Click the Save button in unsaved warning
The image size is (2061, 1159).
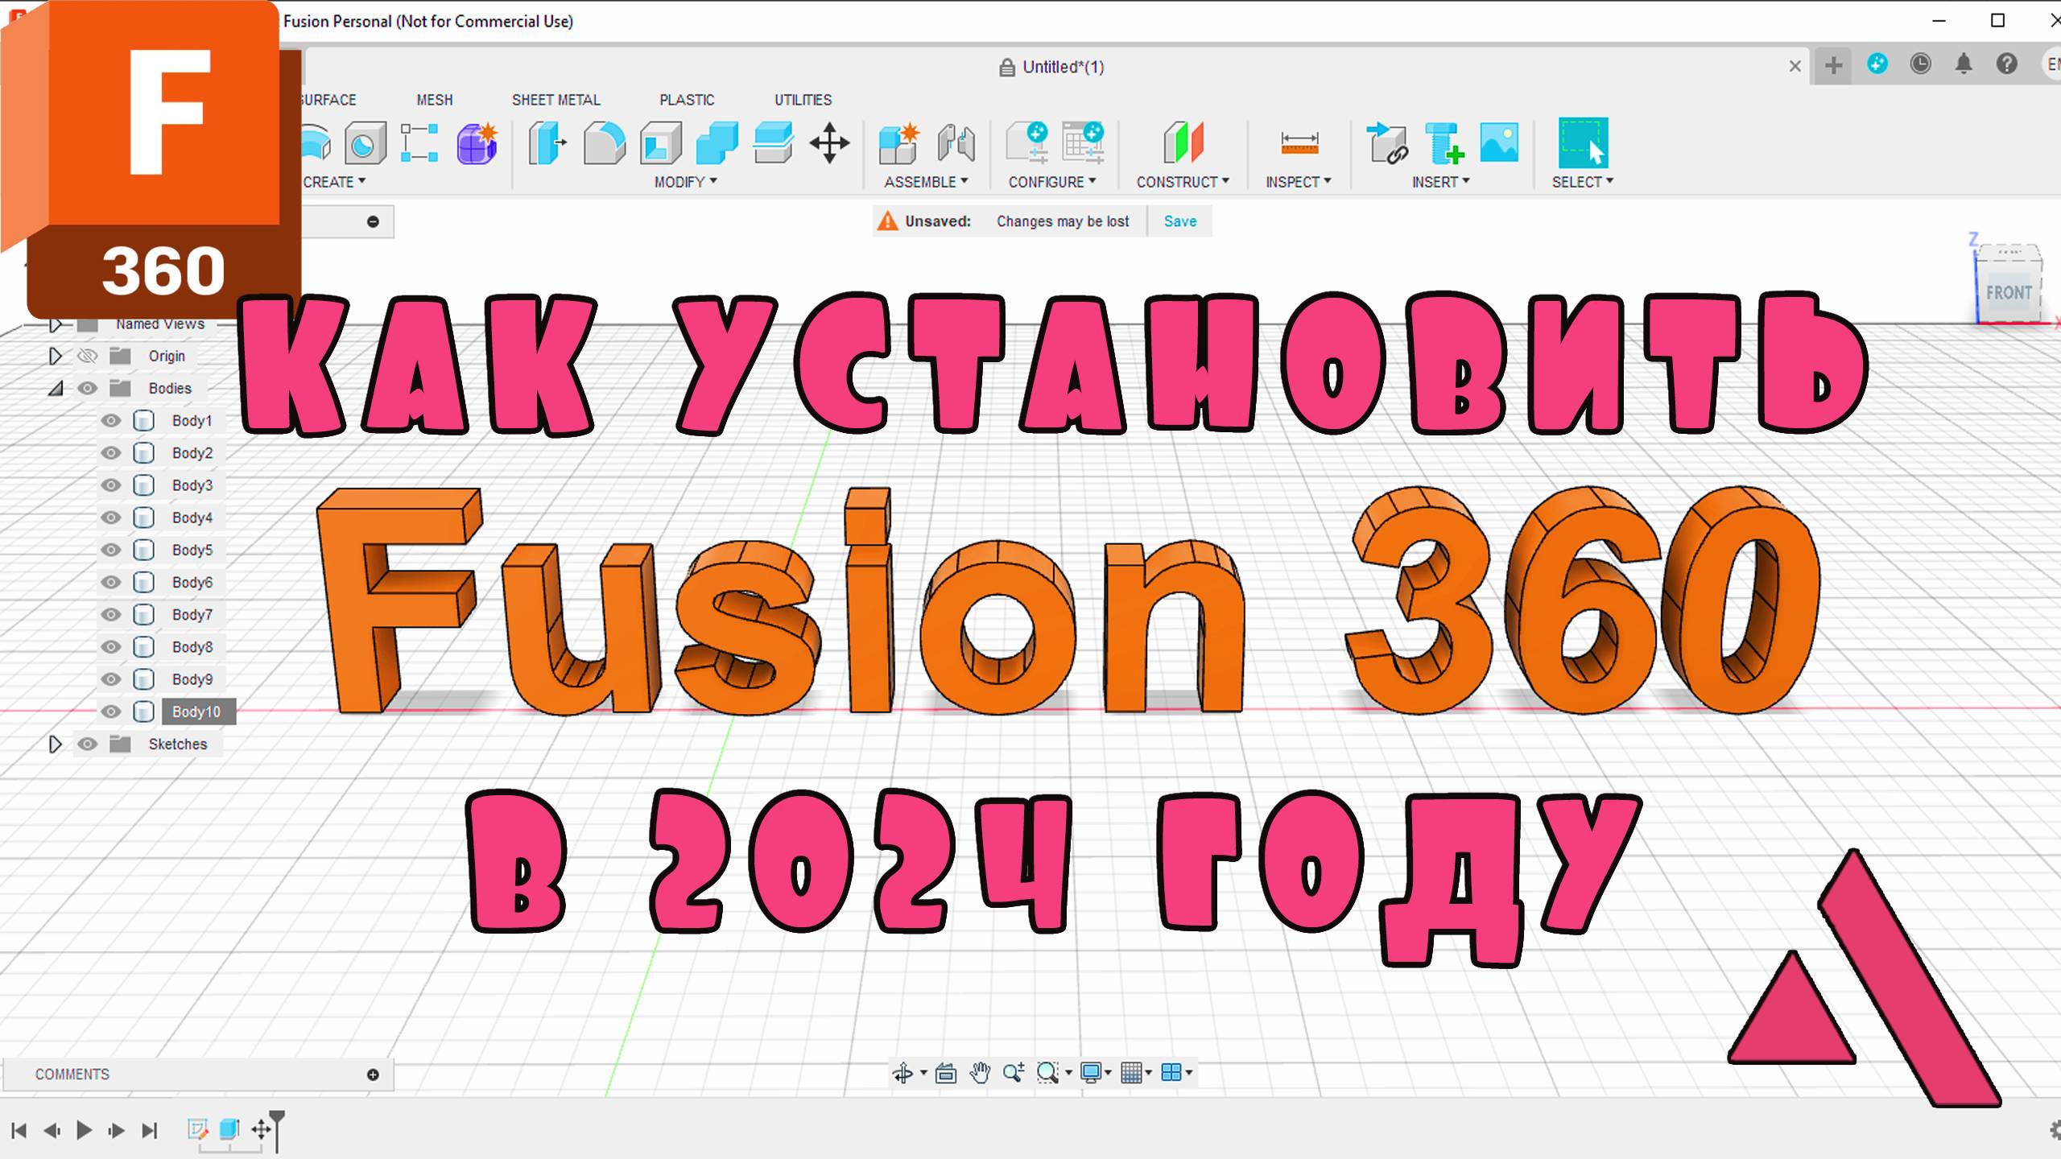pyautogui.click(x=1179, y=221)
